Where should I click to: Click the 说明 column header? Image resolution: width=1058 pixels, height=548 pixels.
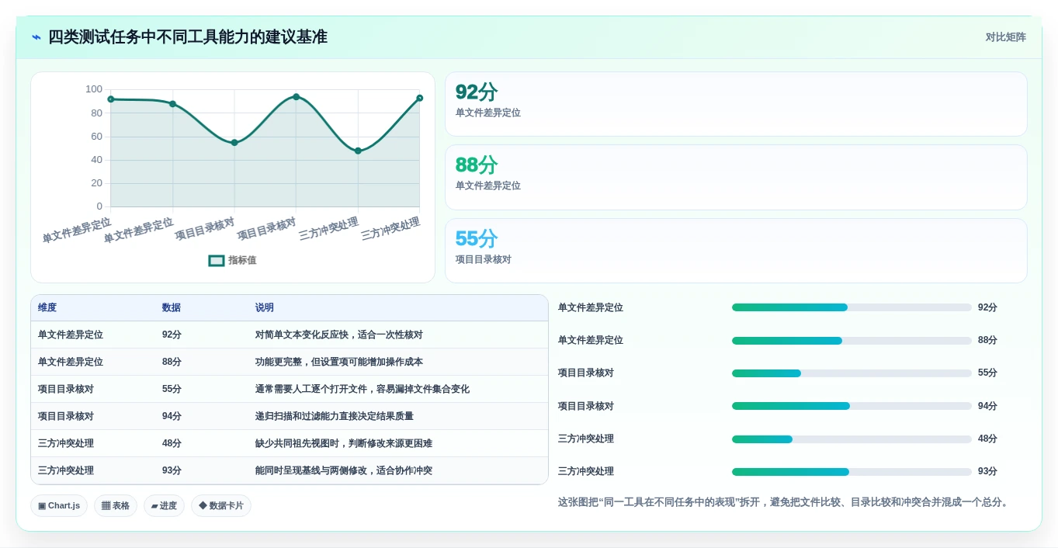point(265,308)
